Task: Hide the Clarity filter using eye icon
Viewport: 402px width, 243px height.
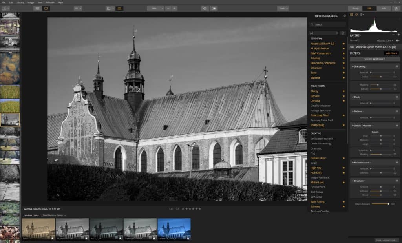Action: [x=397, y=97]
